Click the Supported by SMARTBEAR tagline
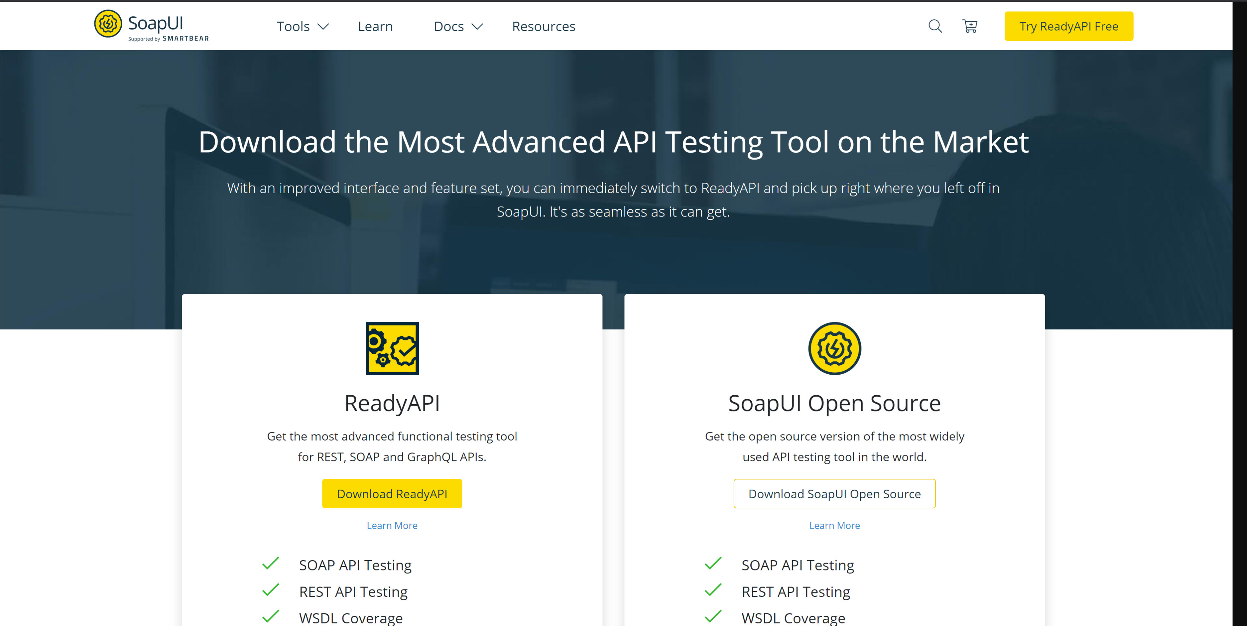 [x=169, y=38]
